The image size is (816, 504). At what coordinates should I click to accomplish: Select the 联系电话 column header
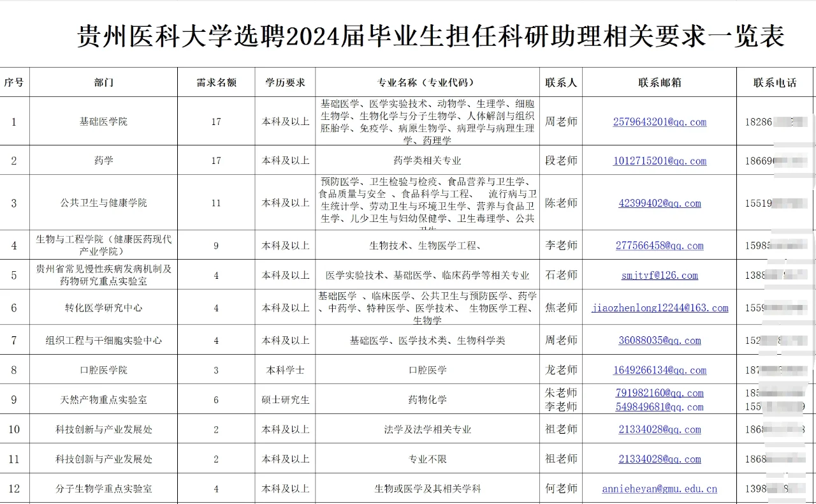[x=775, y=82]
